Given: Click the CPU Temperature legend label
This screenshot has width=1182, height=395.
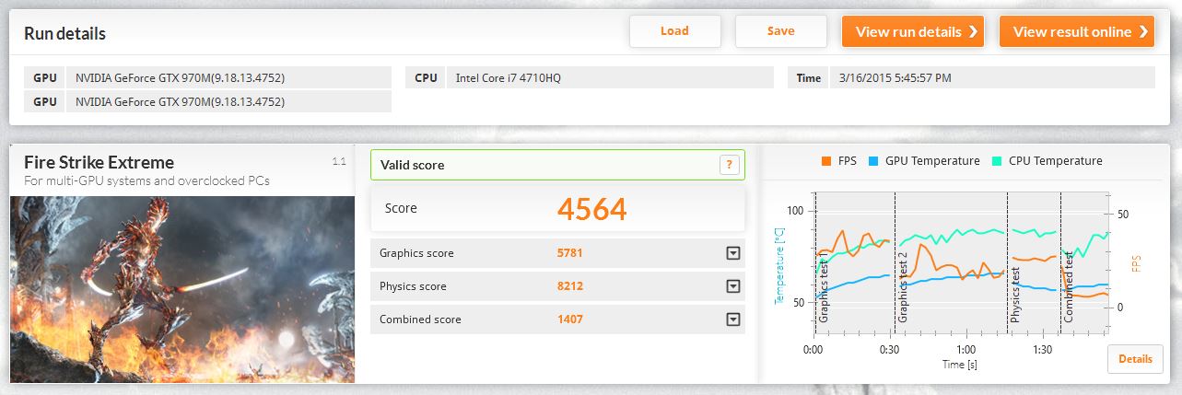Looking at the screenshot, I should pos(1055,161).
